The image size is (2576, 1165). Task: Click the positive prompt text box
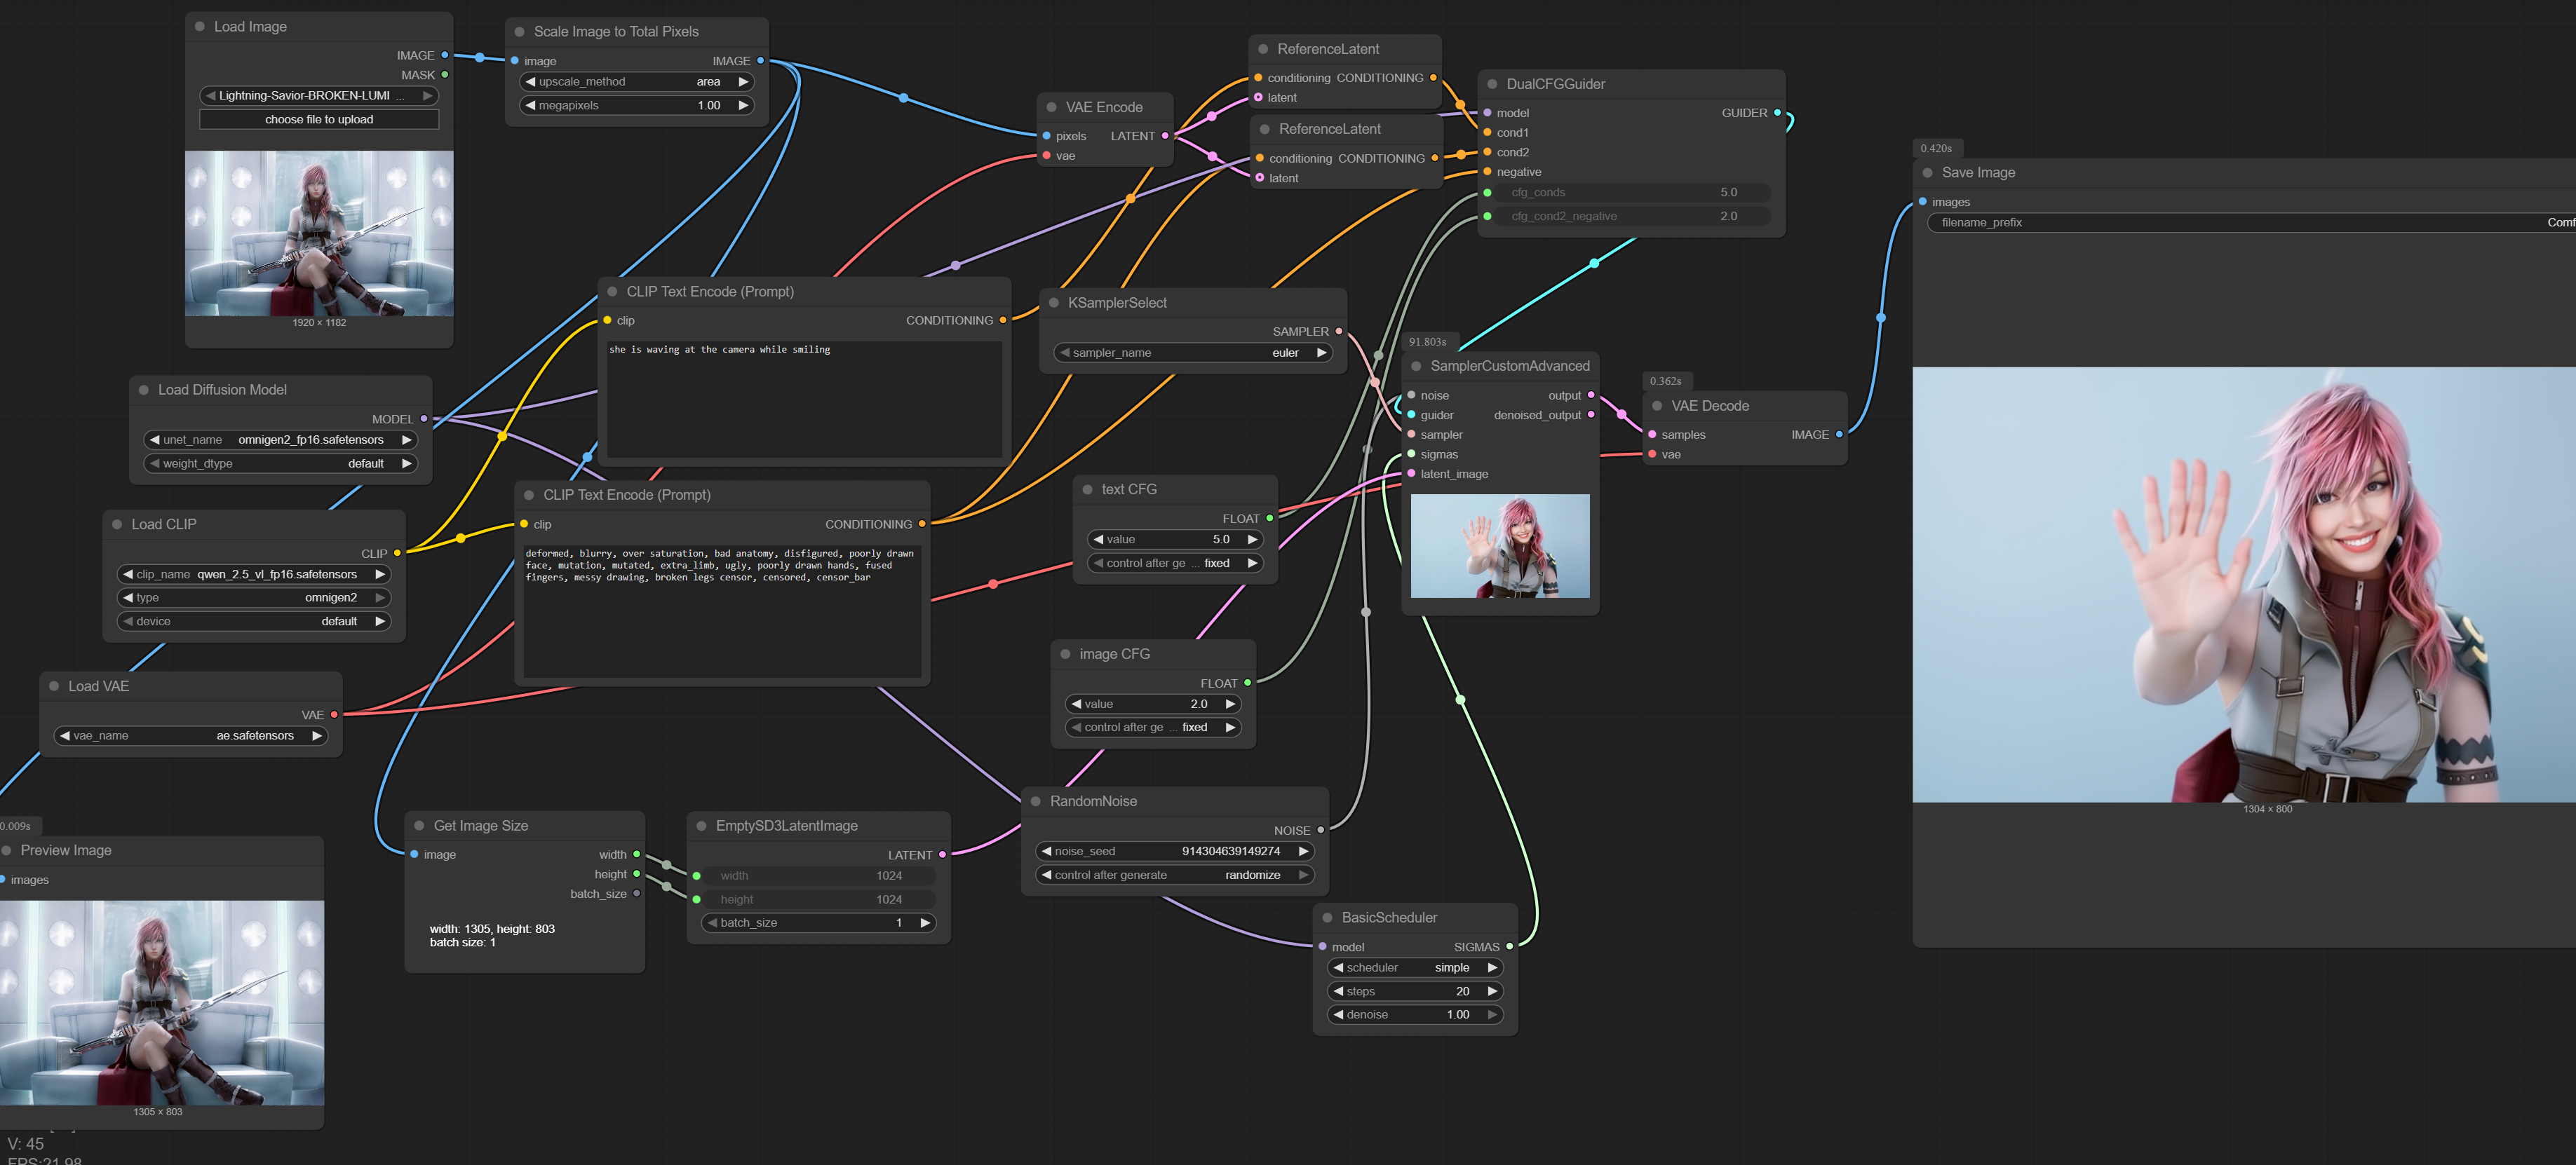coord(804,400)
